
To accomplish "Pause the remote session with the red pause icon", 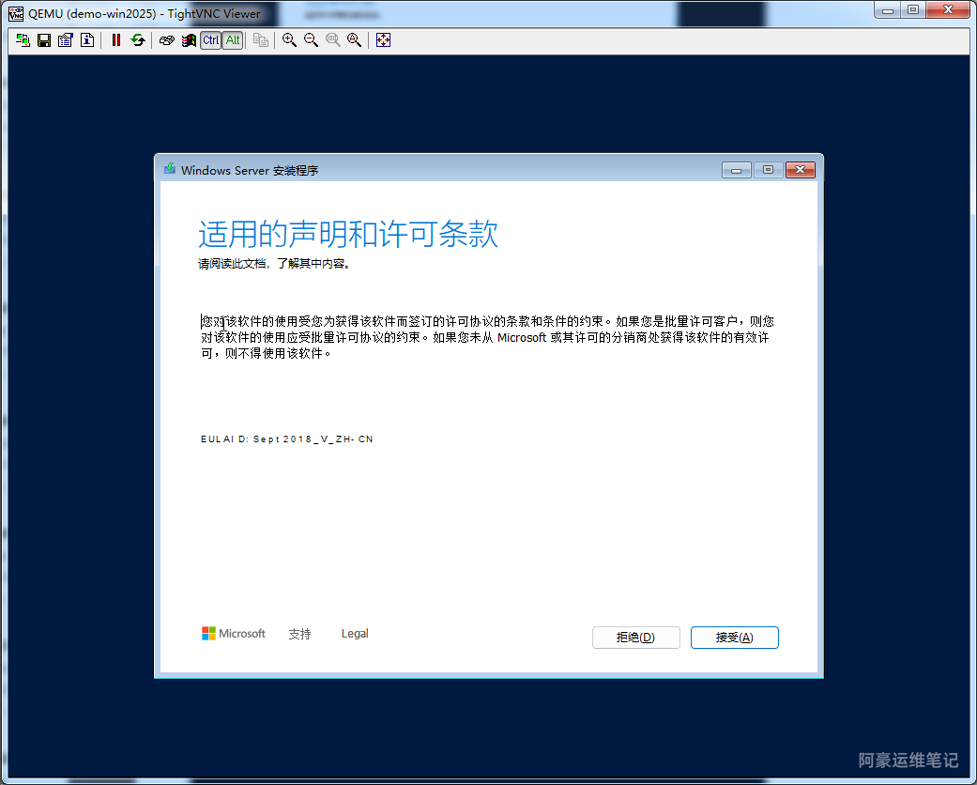I will [116, 40].
